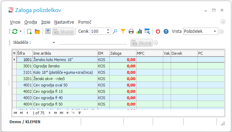Decrease the Cenik value with down arrow
The width and height of the screenshot is (232, 132).
pyautogui.click(x=108, y=33)
